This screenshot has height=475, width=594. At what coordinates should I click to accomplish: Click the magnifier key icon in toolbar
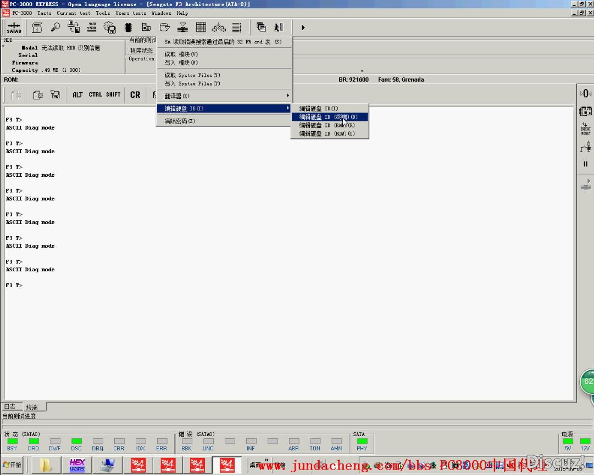(x=55, y=27)
